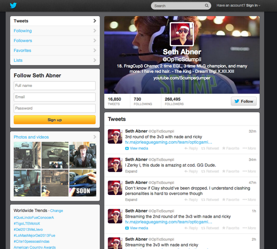Focus the Full name field
The height and width of the screenshot is (249, 277).
55,85
